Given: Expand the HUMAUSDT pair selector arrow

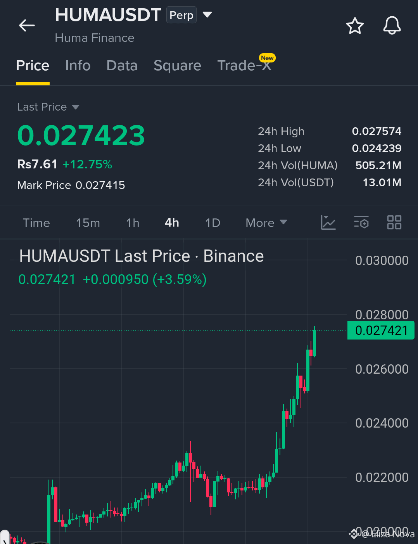Looking at the screenshot, I should pos(207,15).
